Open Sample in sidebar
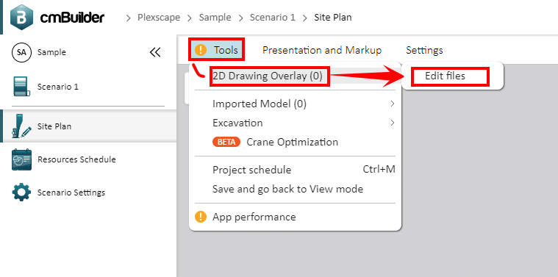This screenshot has width=558, height=277. tap(51, 52)
